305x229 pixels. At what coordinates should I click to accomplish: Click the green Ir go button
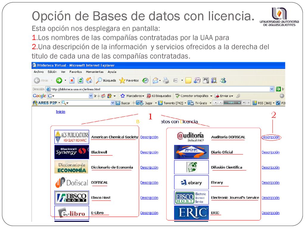[x=280, y=89]
